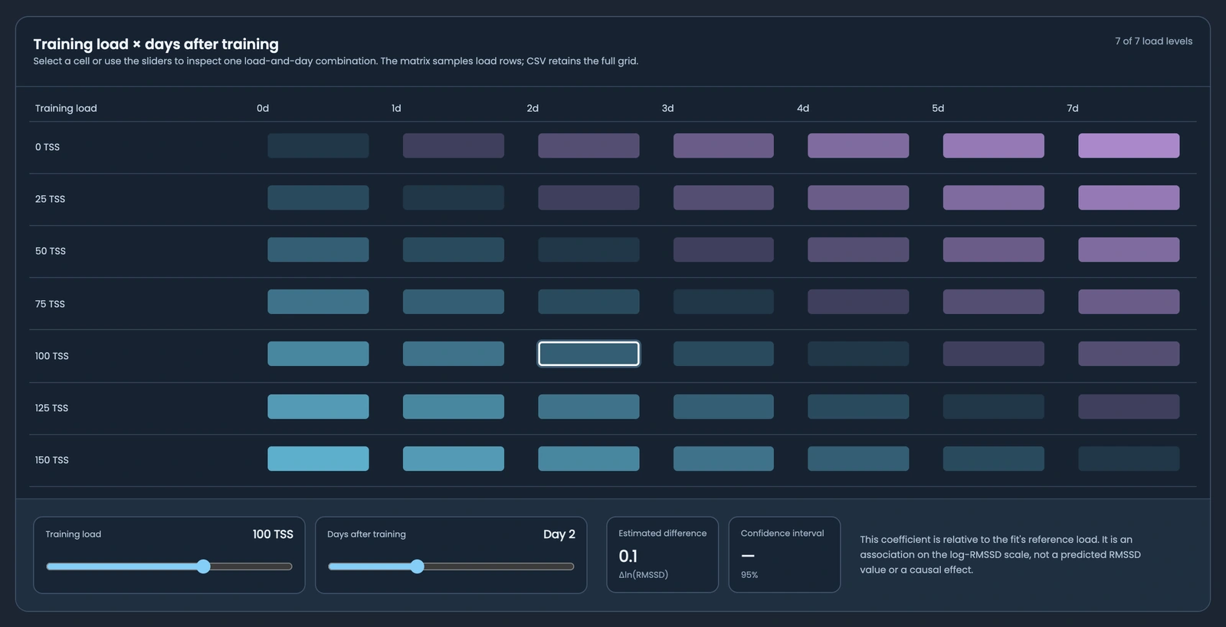Select the 75 TSS cell at 1d
The image size is (1226, 627).
pyautogui.click(x=454, y=302)
